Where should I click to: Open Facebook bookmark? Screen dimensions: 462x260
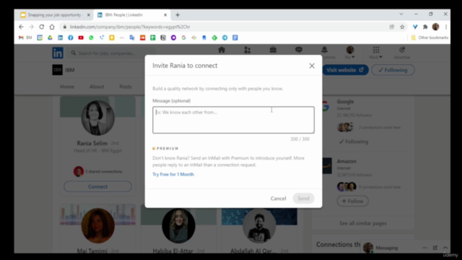click(71, 38)
